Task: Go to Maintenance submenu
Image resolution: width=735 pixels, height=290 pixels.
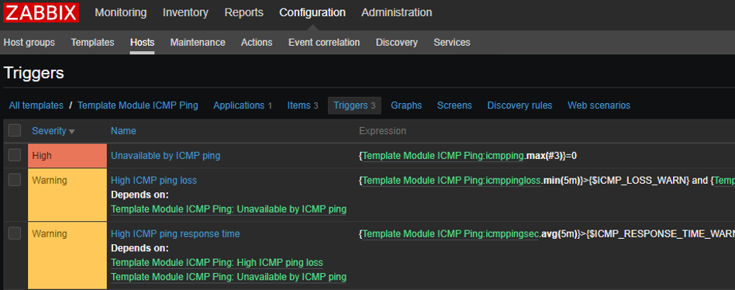Action: coord(198,43)
